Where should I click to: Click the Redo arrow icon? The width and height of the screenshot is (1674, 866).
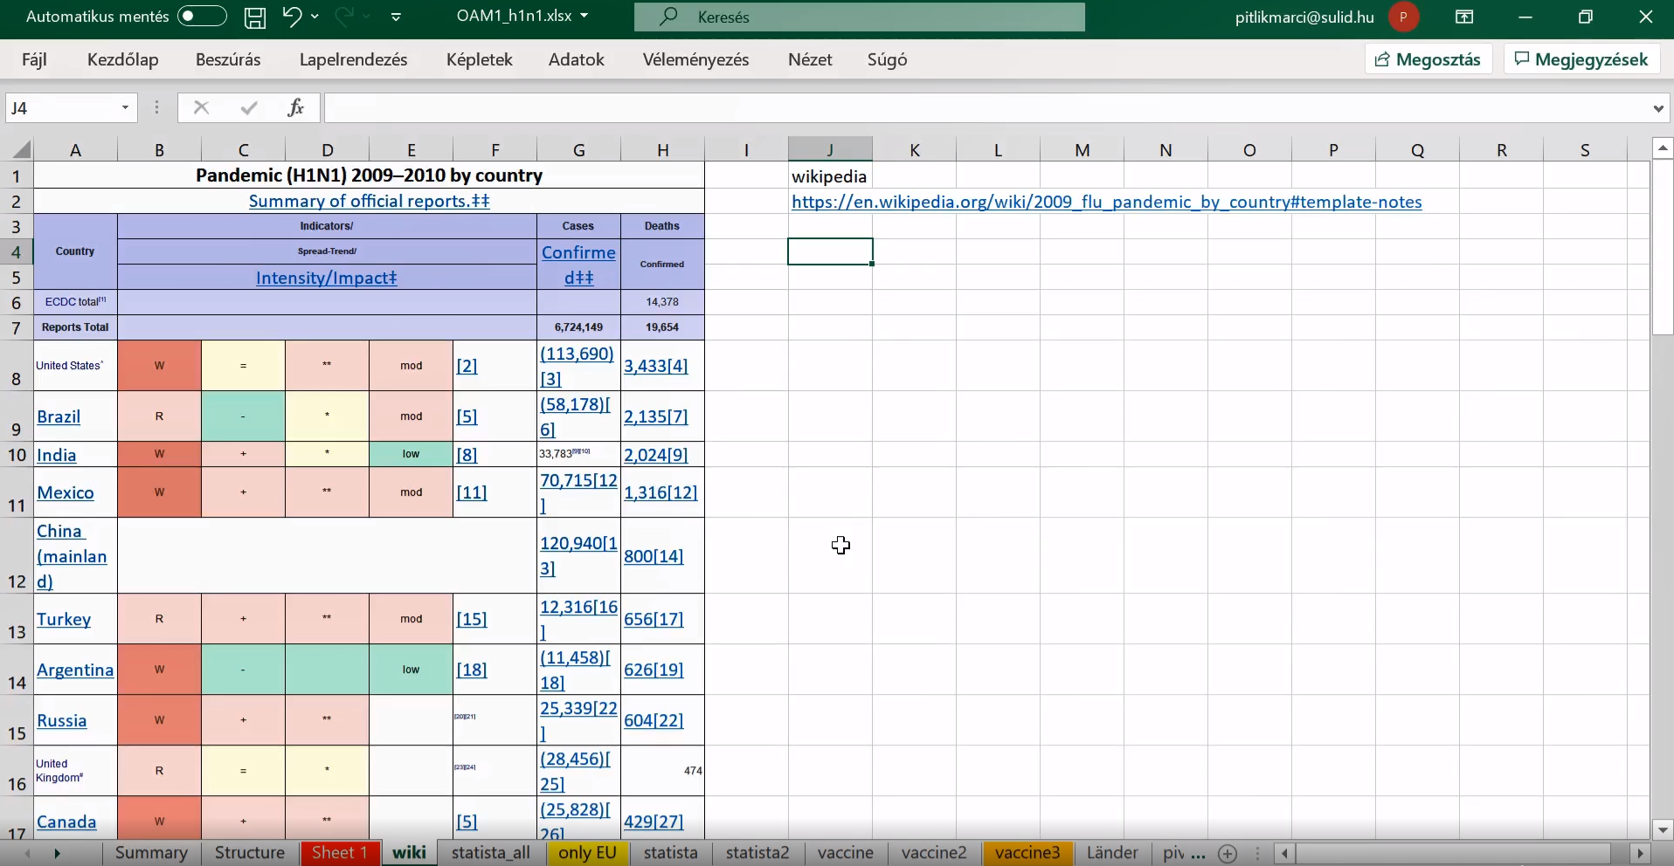344,17
